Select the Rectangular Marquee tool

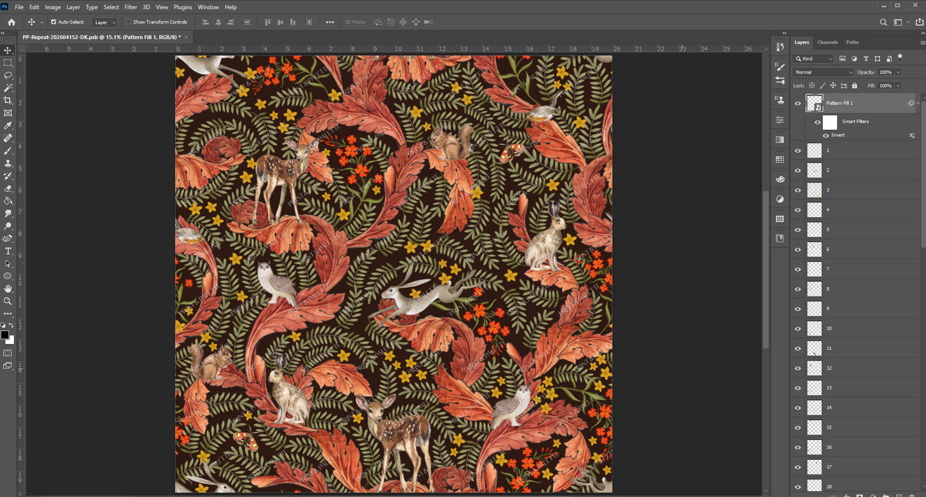[x=8, y=63]
